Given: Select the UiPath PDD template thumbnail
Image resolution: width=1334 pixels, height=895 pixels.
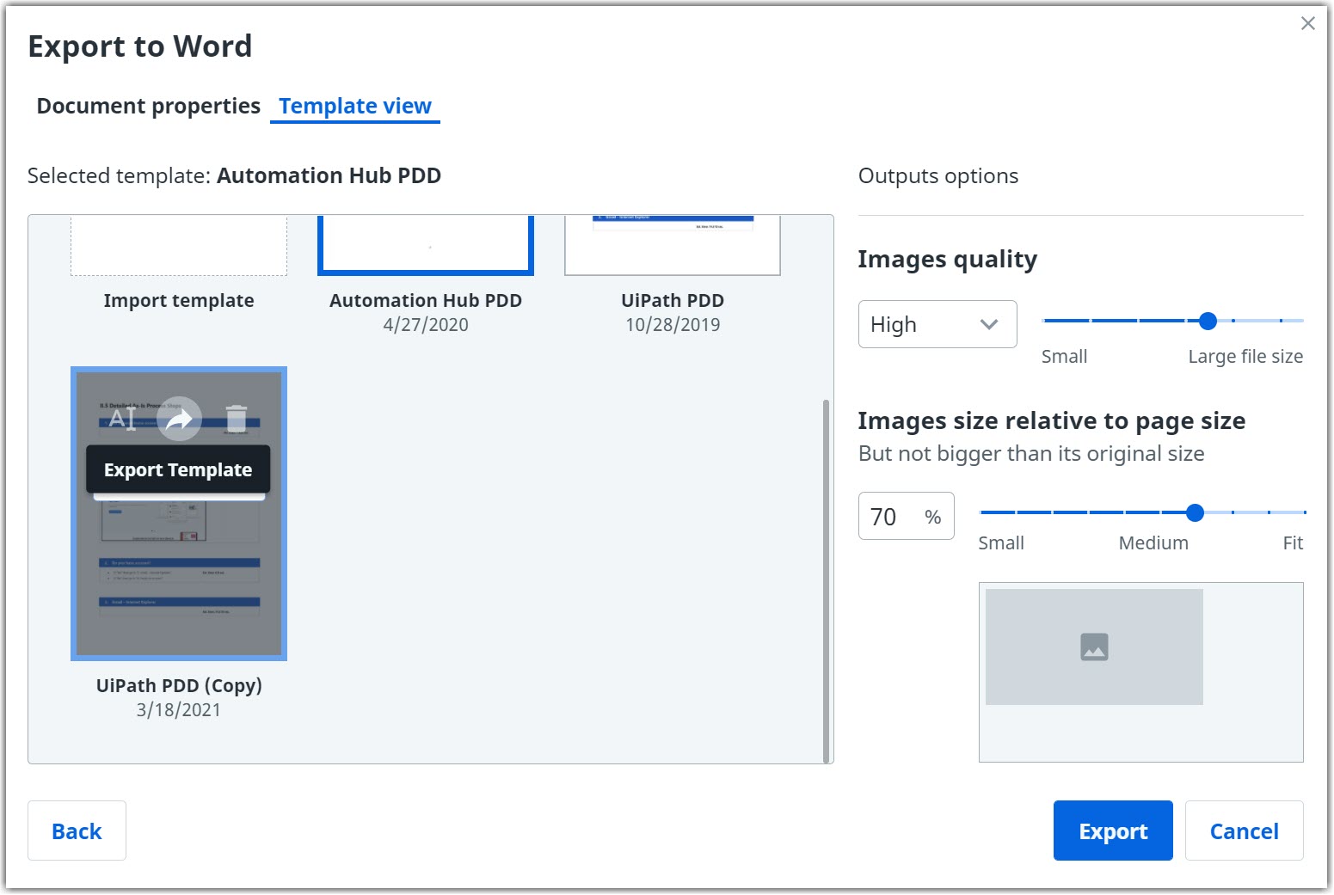Looking at the screenshot, I should [673, 246].
